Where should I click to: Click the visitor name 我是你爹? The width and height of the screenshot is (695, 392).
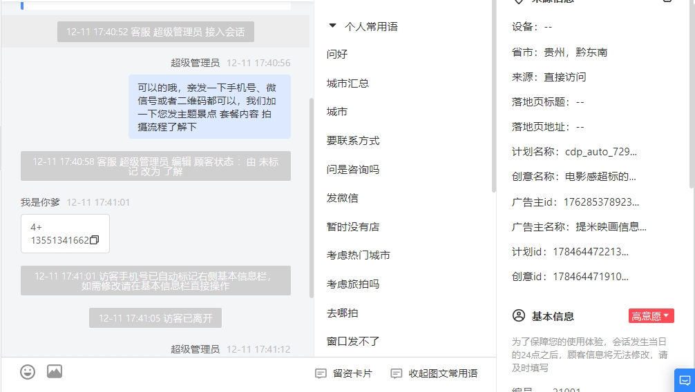point(40,202)
